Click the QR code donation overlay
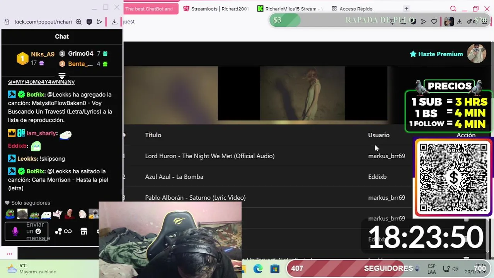 point(453,178)
